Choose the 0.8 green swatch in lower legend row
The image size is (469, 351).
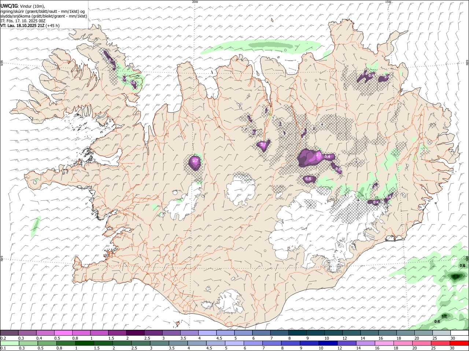[66, 343]
